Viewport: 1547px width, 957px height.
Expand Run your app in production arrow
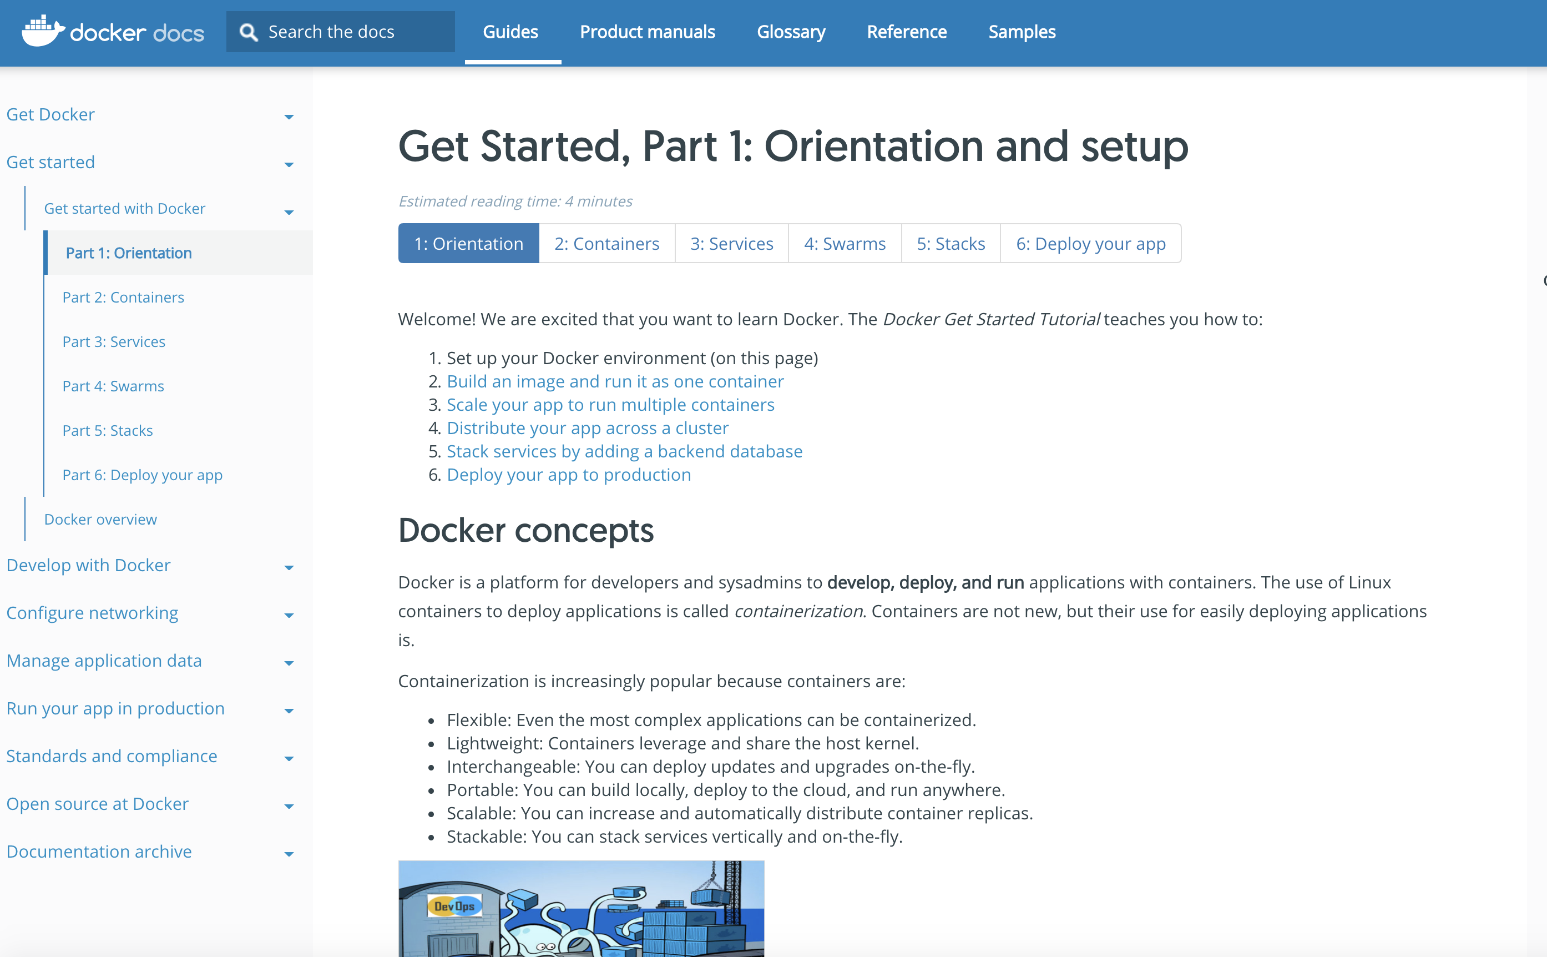[289, 711]
